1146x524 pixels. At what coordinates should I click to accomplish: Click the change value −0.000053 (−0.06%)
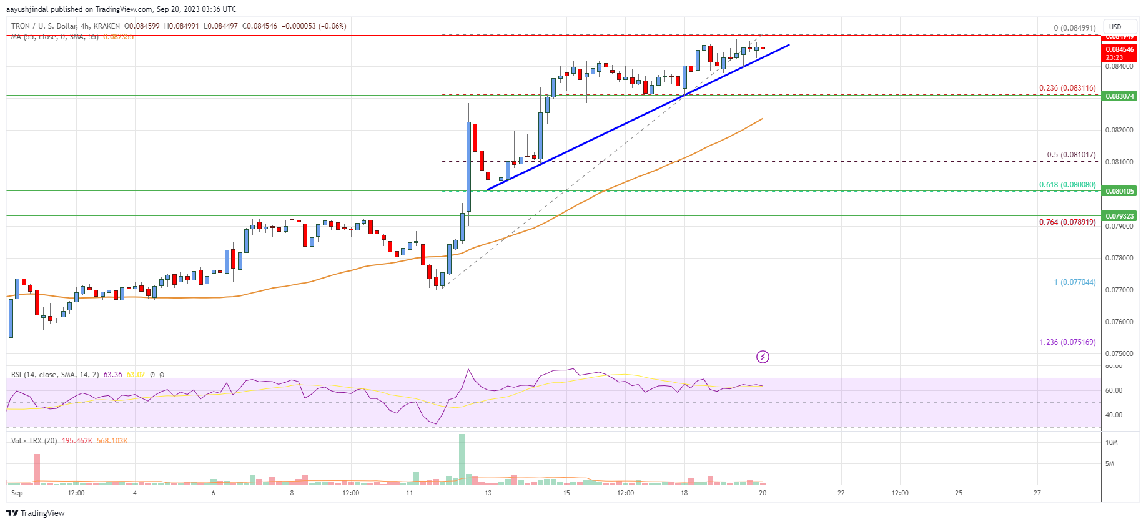pos(314,26)
